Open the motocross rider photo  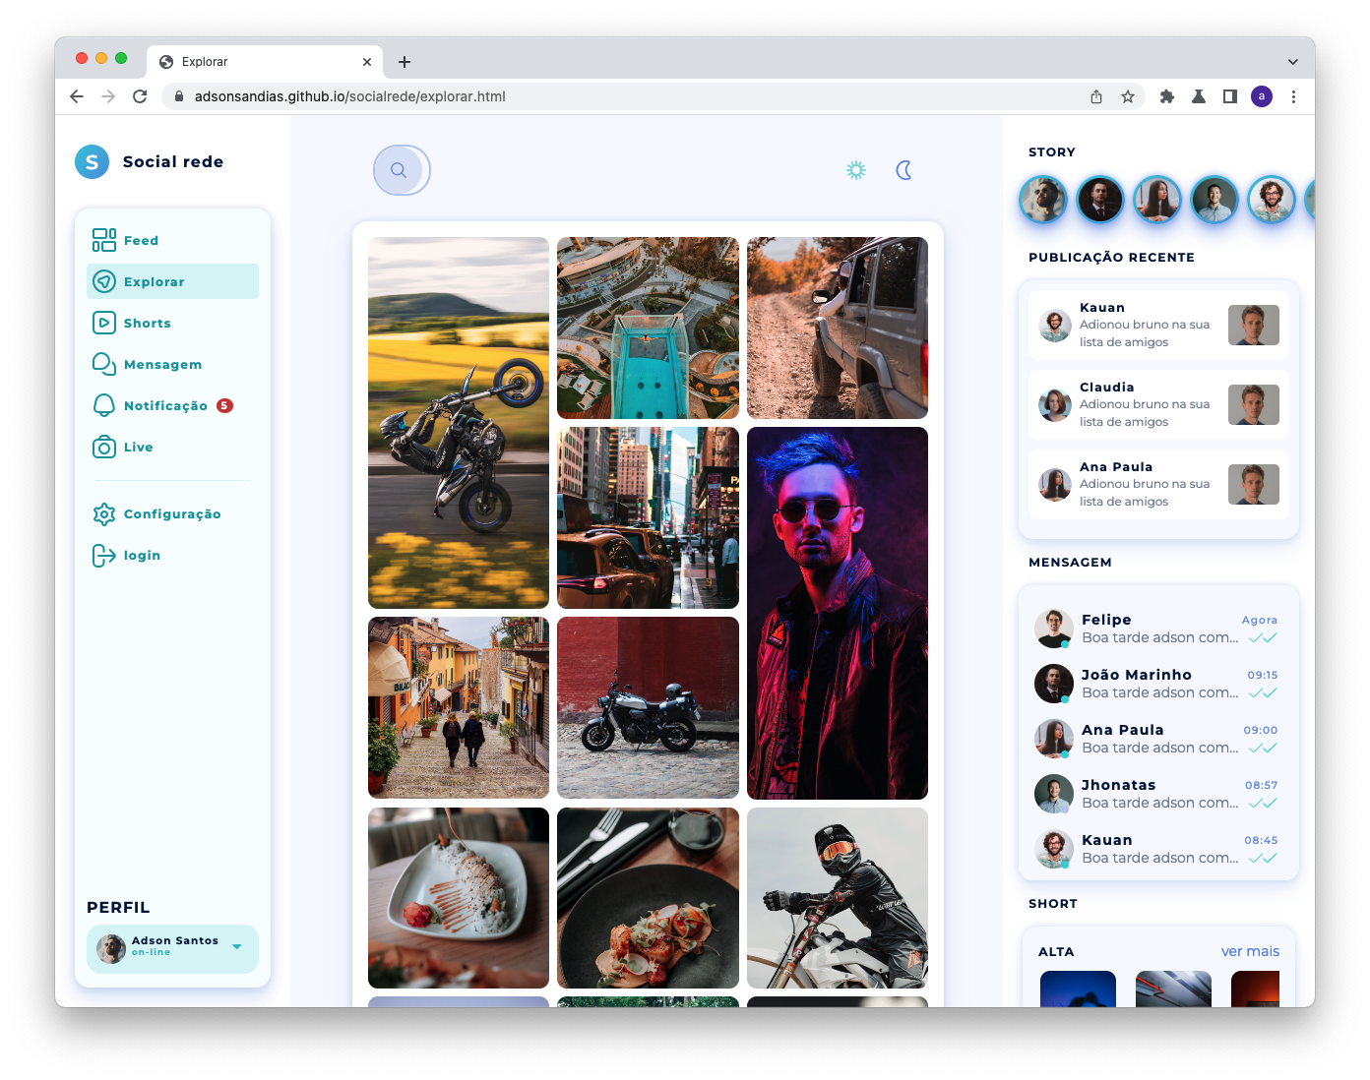(x=838, y=898)
